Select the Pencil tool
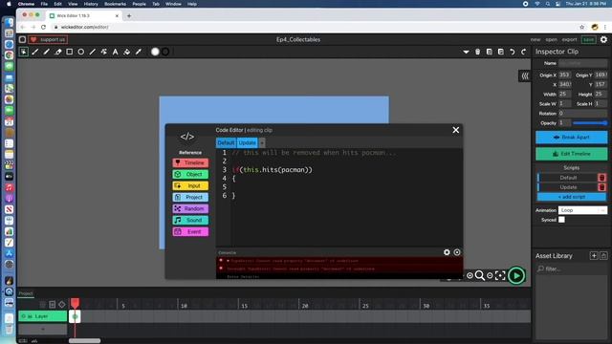The height and width of the screenshot is (344, 612). pyautogui.click(x=47, y=52)
